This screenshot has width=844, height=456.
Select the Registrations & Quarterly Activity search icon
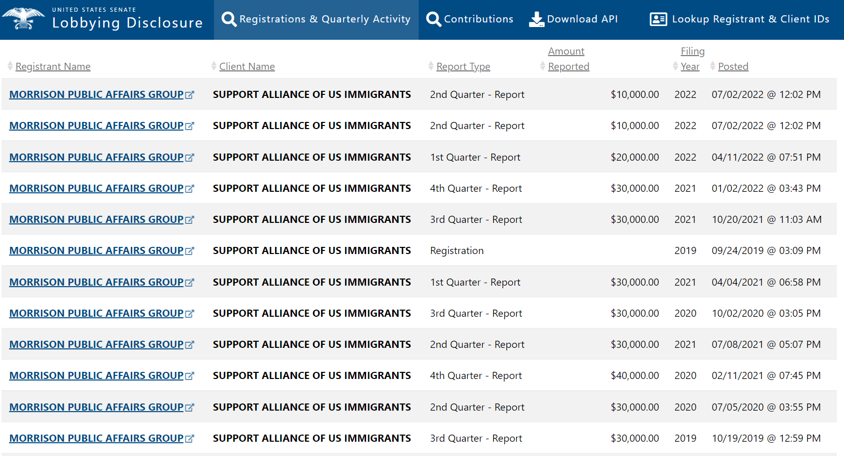tap(229, 19)
